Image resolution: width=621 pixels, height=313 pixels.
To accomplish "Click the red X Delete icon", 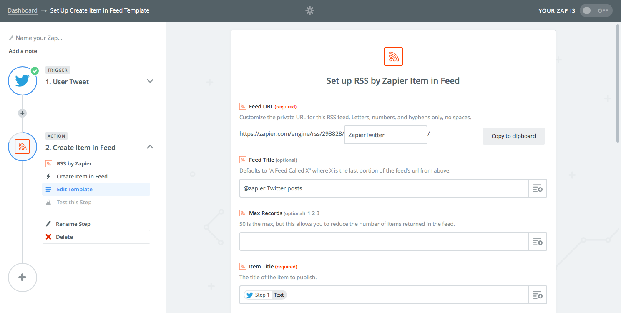I will pyautogui.click(x=48, y=237).
